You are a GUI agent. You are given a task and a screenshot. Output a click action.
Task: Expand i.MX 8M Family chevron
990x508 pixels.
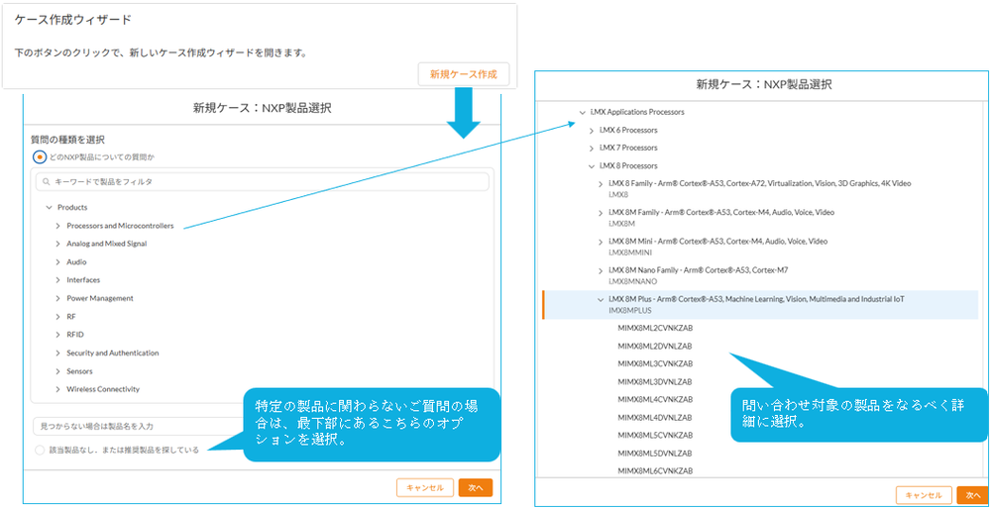point(601,213)
